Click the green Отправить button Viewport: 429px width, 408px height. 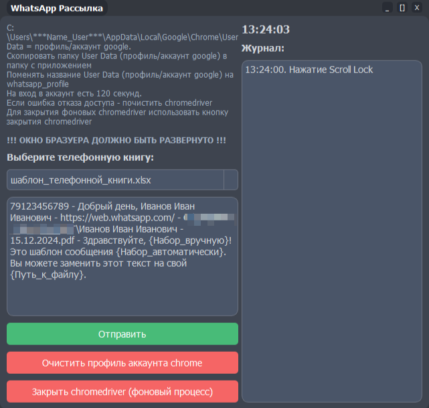point(122,334)
